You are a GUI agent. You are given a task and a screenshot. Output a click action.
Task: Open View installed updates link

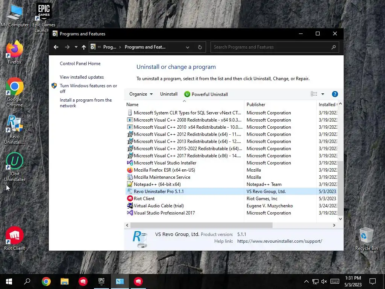[x=82, y=77]
